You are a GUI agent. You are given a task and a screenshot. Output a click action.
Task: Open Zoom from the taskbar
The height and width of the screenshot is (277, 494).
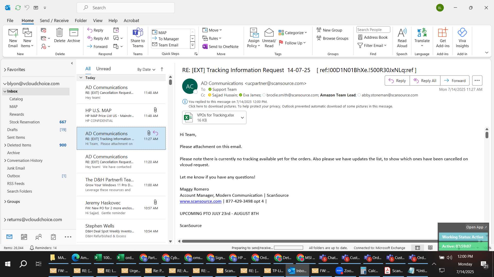pos(345,271)
